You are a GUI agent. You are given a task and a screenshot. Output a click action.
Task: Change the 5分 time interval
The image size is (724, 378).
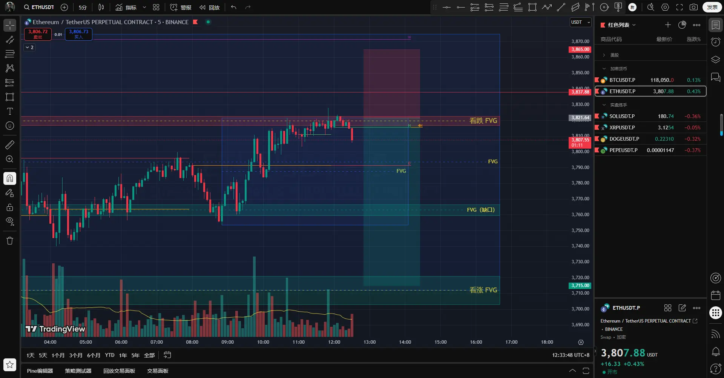point(83,7)
